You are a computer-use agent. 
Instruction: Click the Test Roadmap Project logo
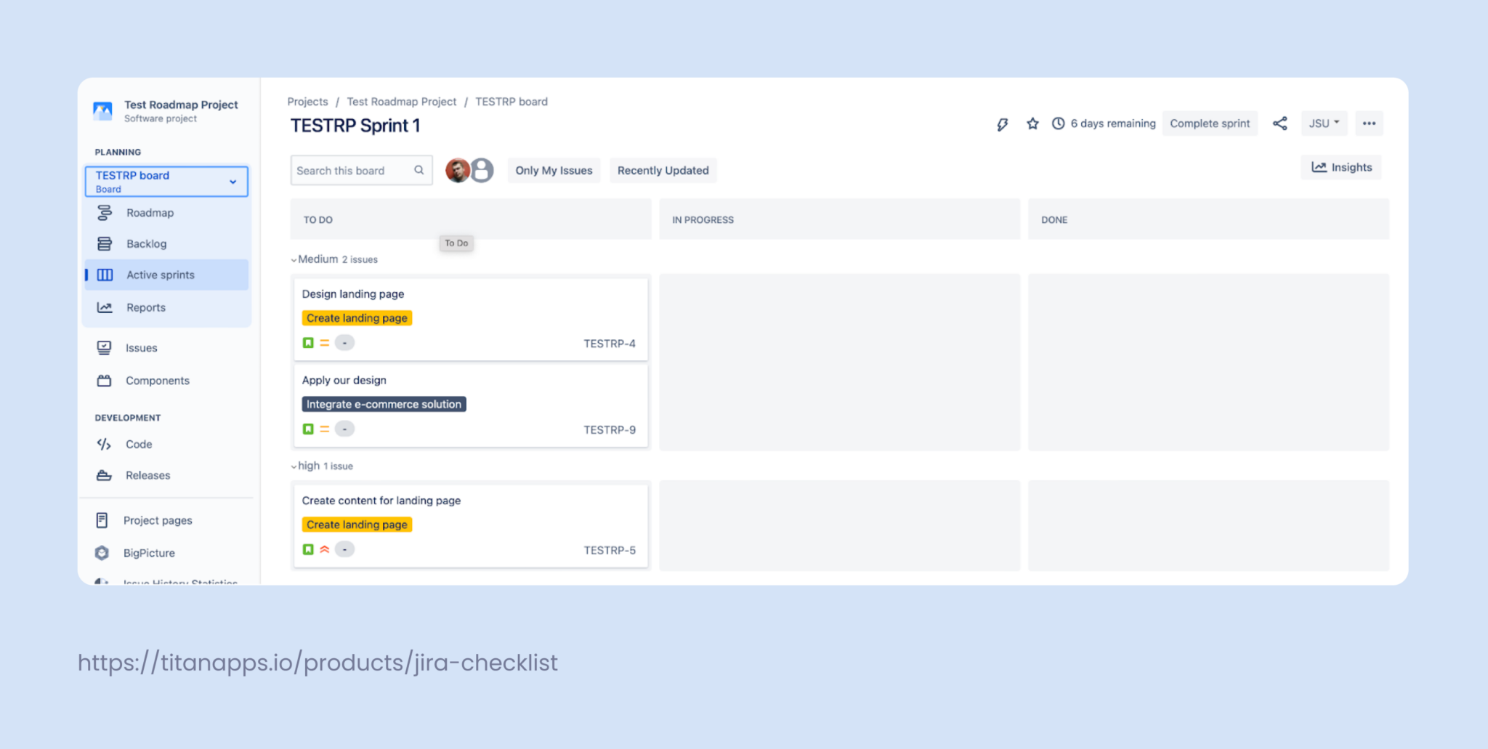pos(102,110)
